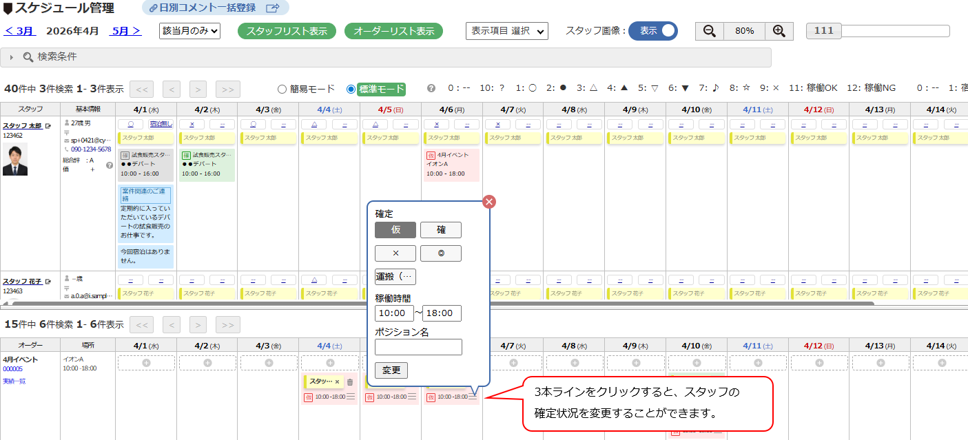Open スタッフ 太郎 name link

[x=22, y=126]
